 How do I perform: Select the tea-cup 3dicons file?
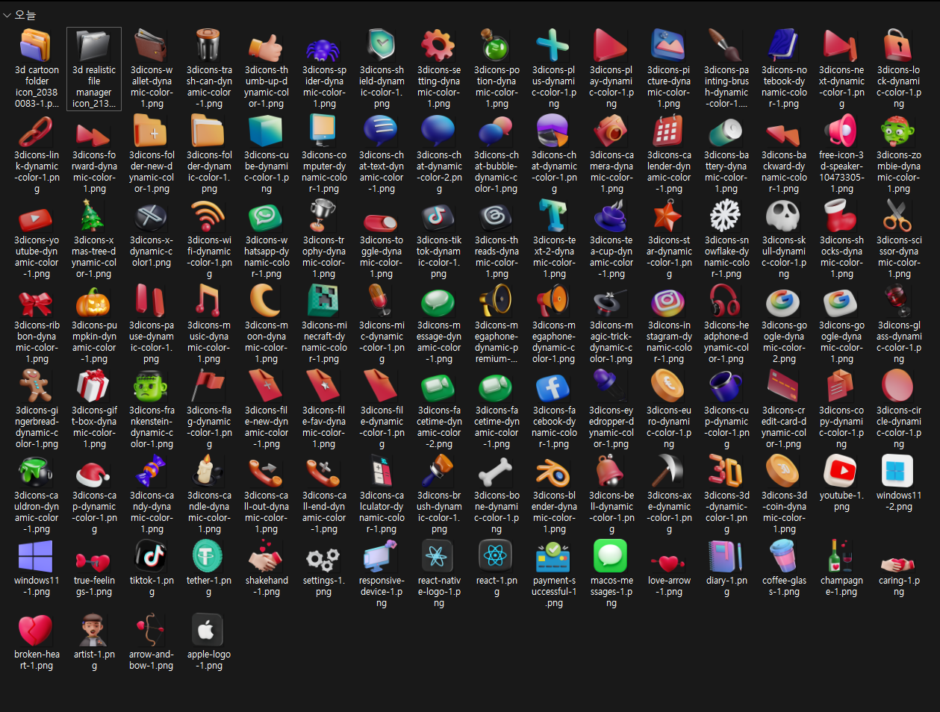click(611, 239)
